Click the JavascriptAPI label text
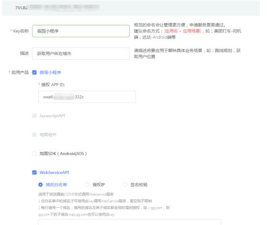 point(53,116)
